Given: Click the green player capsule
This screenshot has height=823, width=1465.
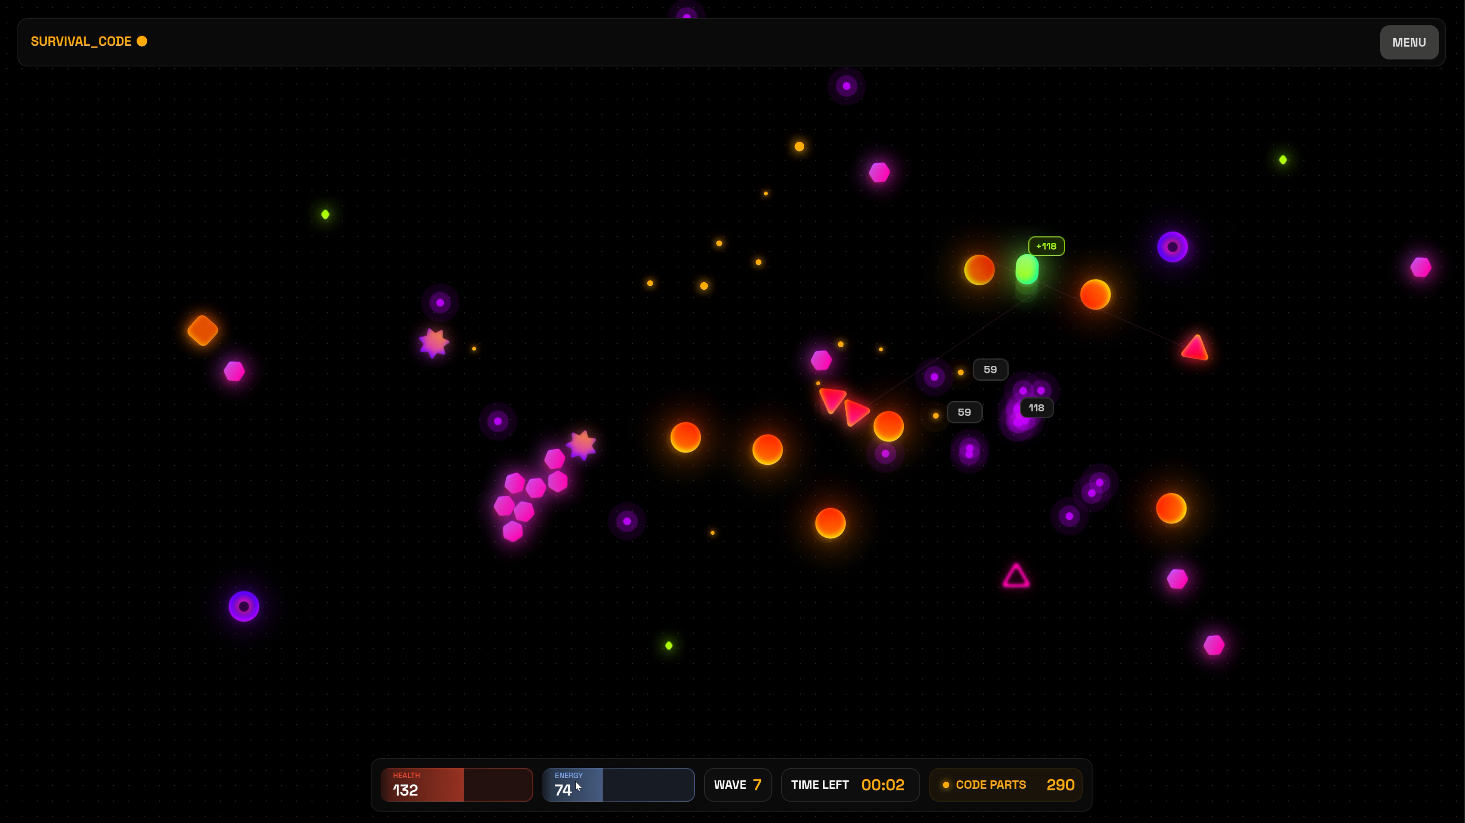Looking at the screenshot, I should (x=1027, y=270).
